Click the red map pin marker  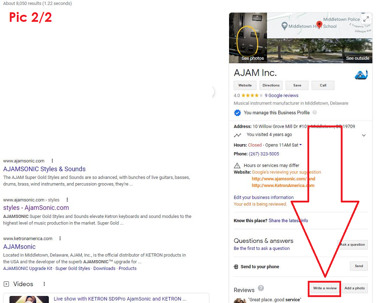(x=319, y=24)
